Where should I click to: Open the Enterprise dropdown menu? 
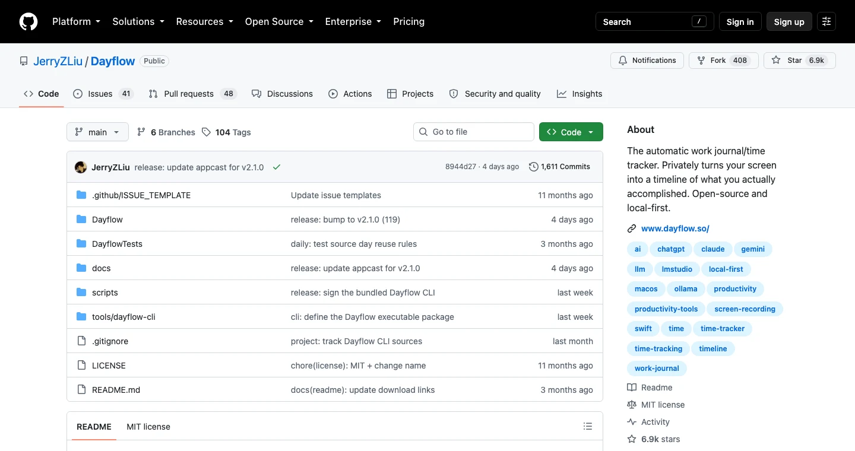[353, 21]
